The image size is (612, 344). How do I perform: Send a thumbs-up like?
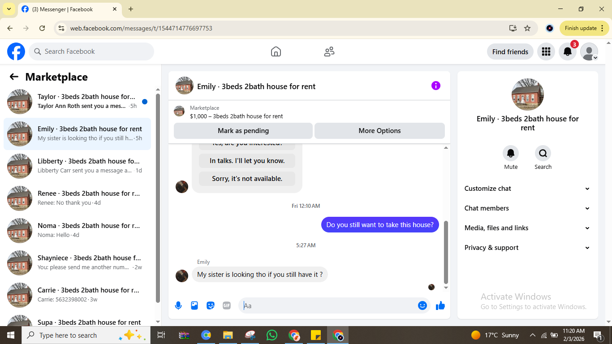tap(440, 305)
